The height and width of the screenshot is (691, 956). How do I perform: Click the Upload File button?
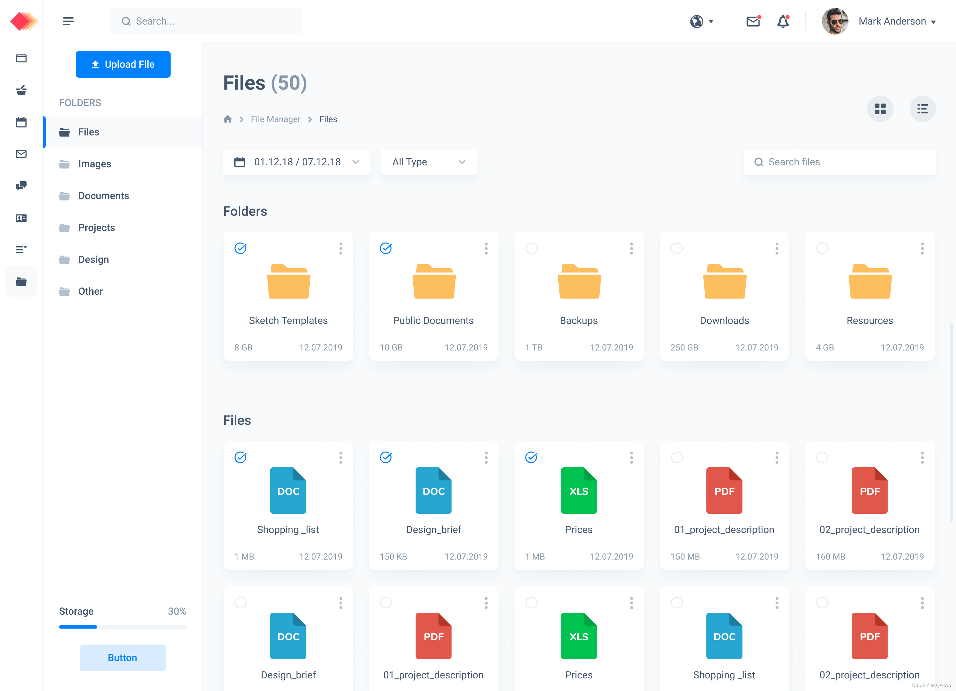click(123, 64)
